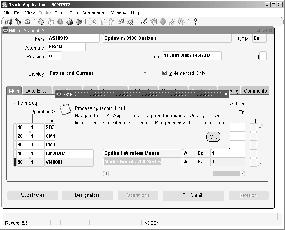Click the Date field 14-JUN-2005 14:47:02
Screen dimensions: 285x230
click(x=192, y=56)
